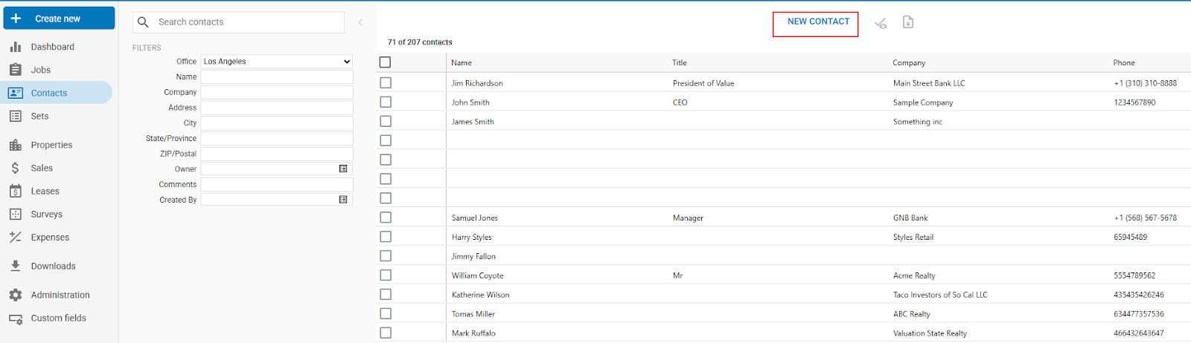Viewport: 1191px width, 343px height.
Task: Click into the Company filter field
Action: tap(277, 92)
